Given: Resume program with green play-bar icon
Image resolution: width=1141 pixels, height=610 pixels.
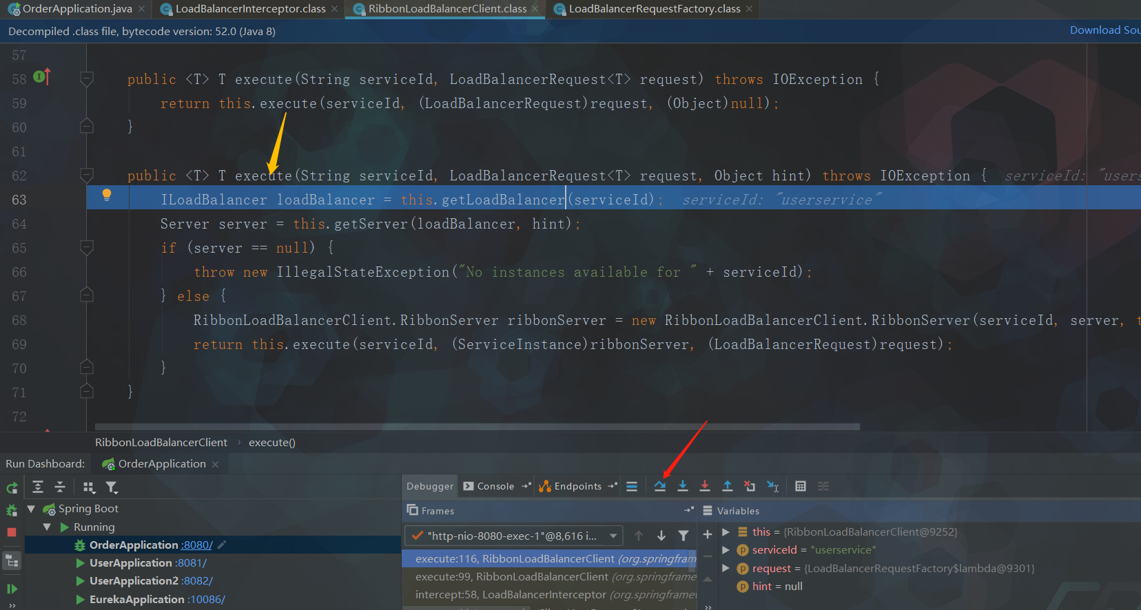Looking at the screenshot, I should click(x=12, y=589).
